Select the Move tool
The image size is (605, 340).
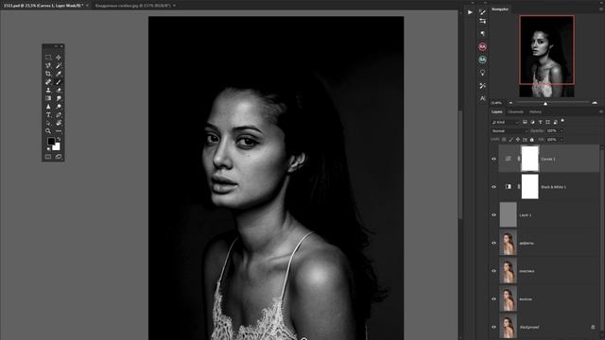[59, 57]
